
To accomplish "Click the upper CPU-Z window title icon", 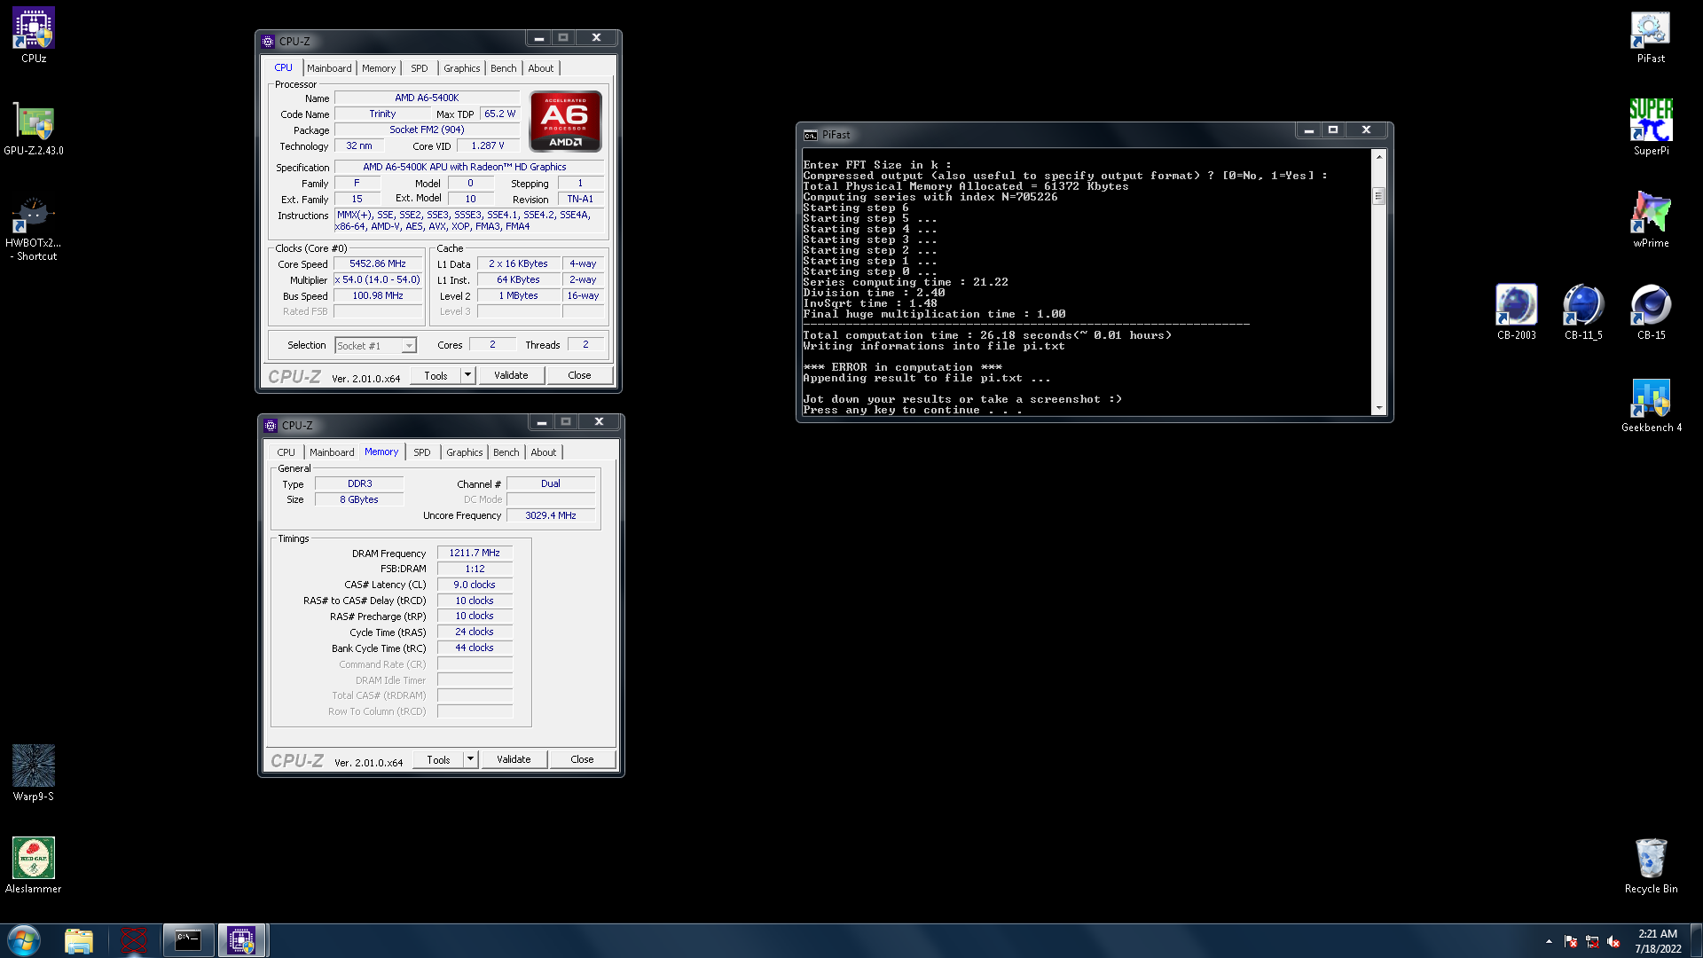I will pos(268,42).
